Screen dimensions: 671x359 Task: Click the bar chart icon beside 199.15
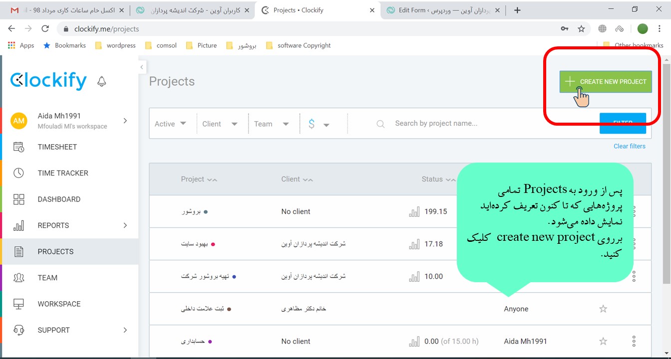(414, 212)
